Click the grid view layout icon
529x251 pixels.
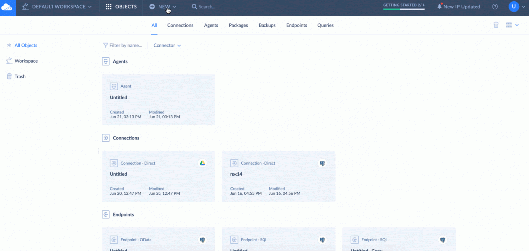click(x=509, y=25)
